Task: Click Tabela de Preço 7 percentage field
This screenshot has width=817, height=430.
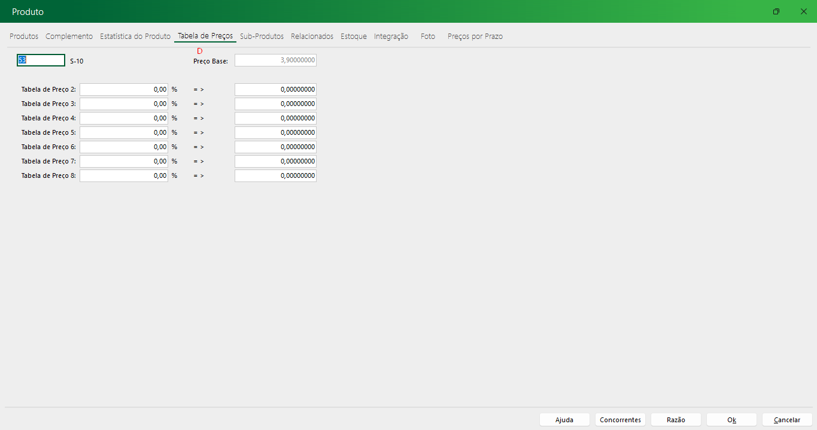Action: [124, 161]
